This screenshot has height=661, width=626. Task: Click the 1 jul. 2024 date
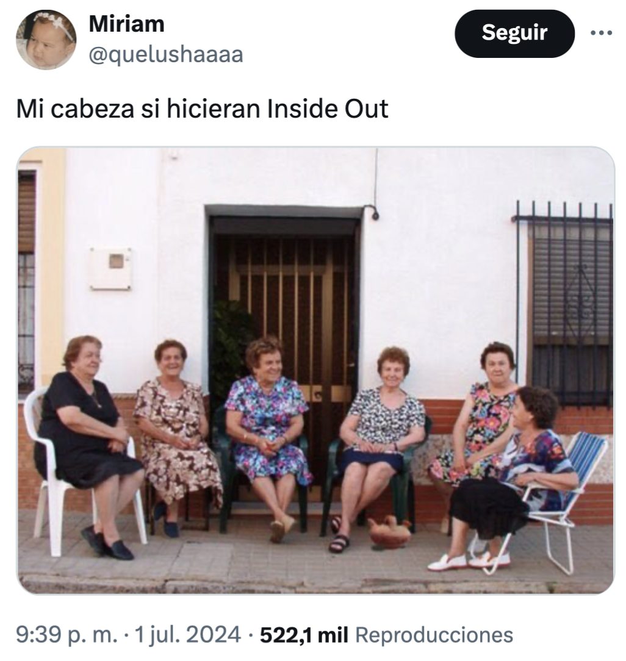pyautogui.click(x=187, y=634)
